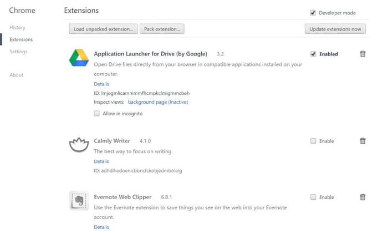This screenshot has width=388, height=233.
Task: Click Load unpacked extension button
Action: click(103, 29)
